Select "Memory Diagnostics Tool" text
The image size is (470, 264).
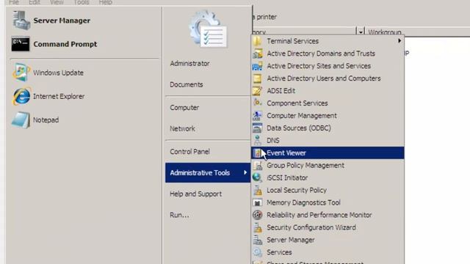[x=303, y=202]
